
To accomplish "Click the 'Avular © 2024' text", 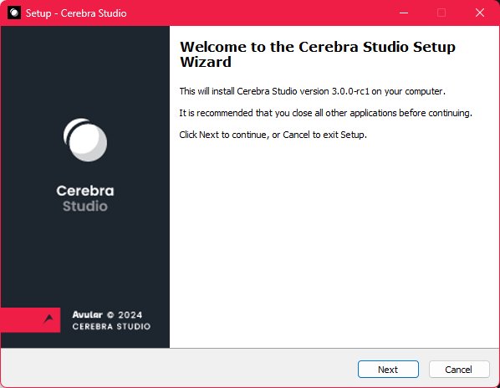I will (107, 314).
